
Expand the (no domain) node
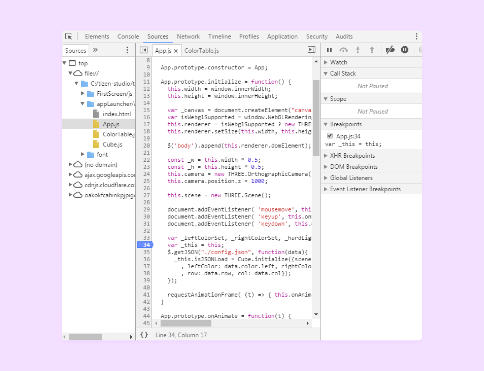click(x=70, y=164)
